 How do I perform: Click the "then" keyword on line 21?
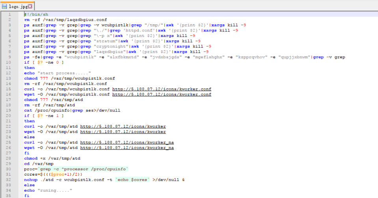[x=30, y=121]
